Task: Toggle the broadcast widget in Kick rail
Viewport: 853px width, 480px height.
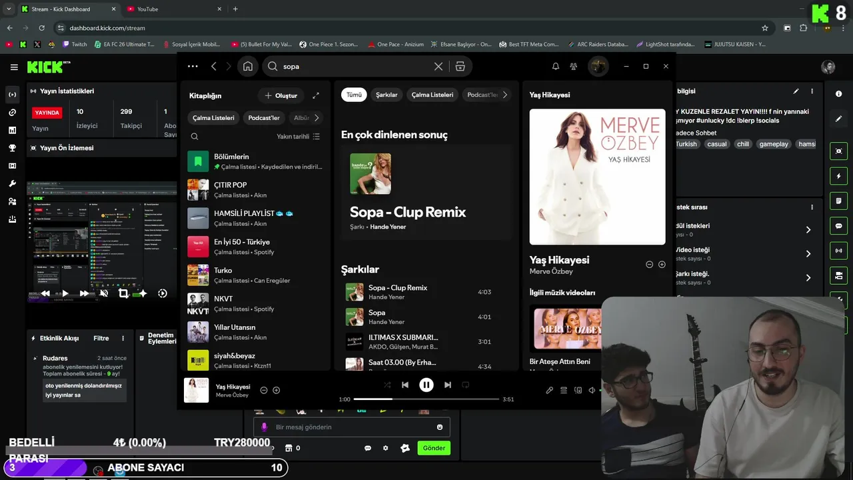Action: pos(838,251)
